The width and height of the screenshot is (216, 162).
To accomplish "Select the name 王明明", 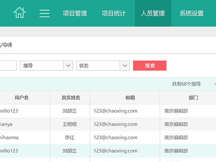I will [x=69, y=124].
